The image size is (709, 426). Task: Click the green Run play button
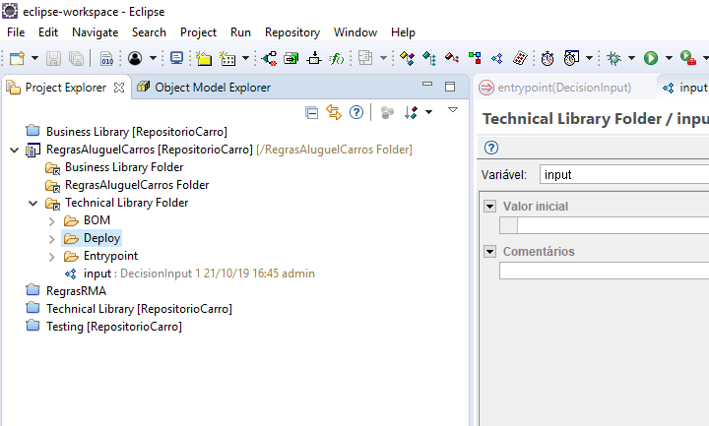(x=651, y=58)
